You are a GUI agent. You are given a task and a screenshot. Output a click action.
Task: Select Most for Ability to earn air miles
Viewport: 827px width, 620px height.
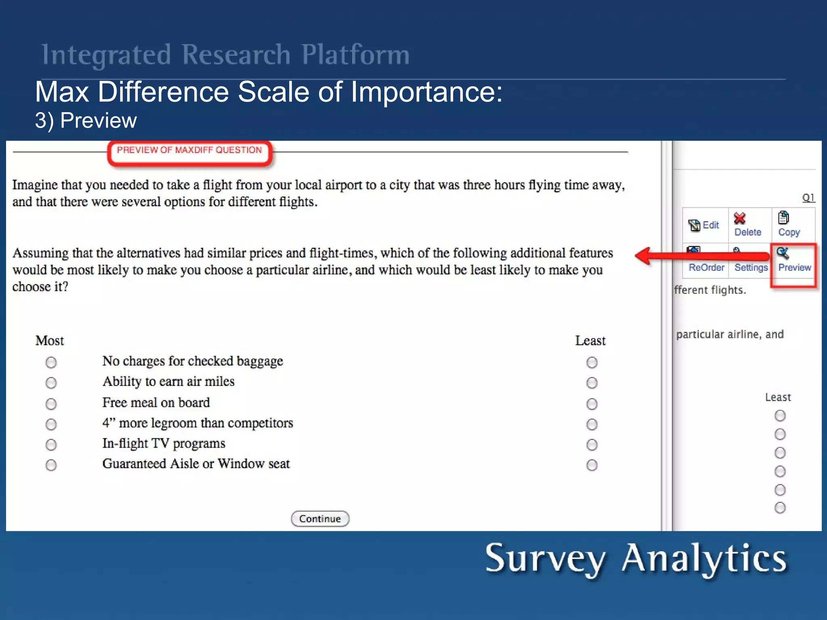(x=51, y=383)
